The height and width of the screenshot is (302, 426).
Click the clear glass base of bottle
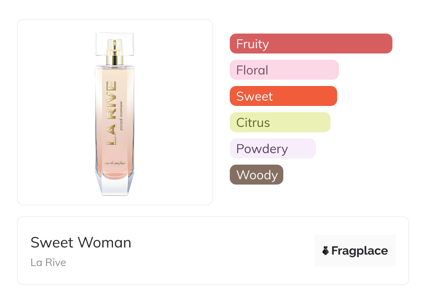pos(115,187)
